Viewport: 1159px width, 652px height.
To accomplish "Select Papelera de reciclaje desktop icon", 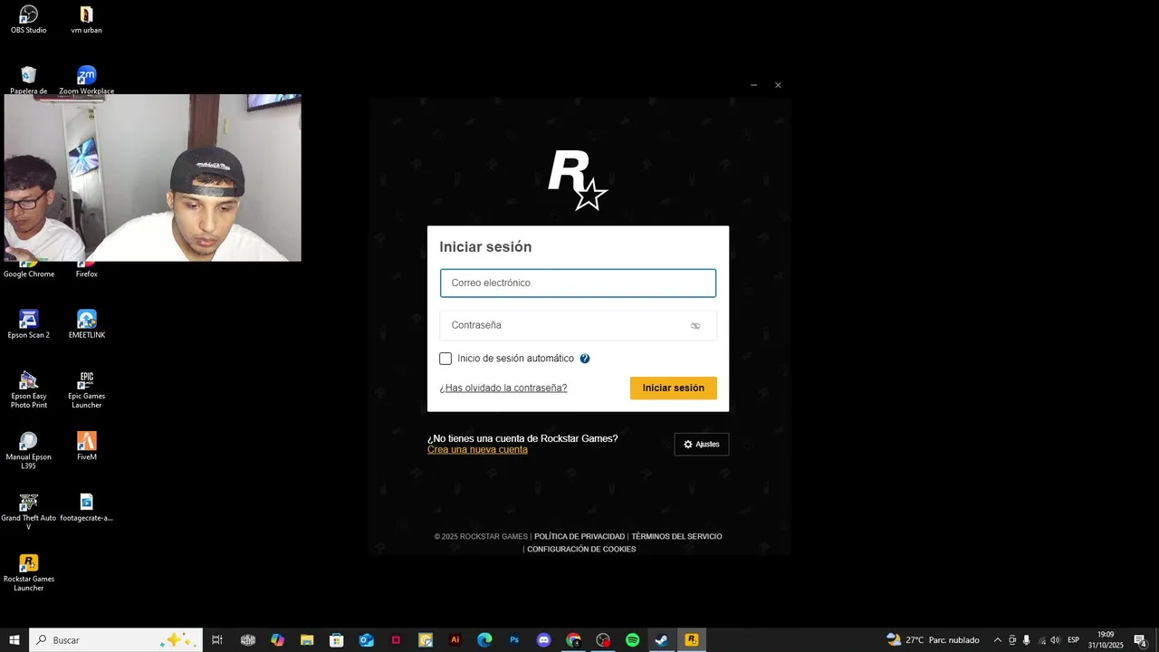I will click(29, 80).
